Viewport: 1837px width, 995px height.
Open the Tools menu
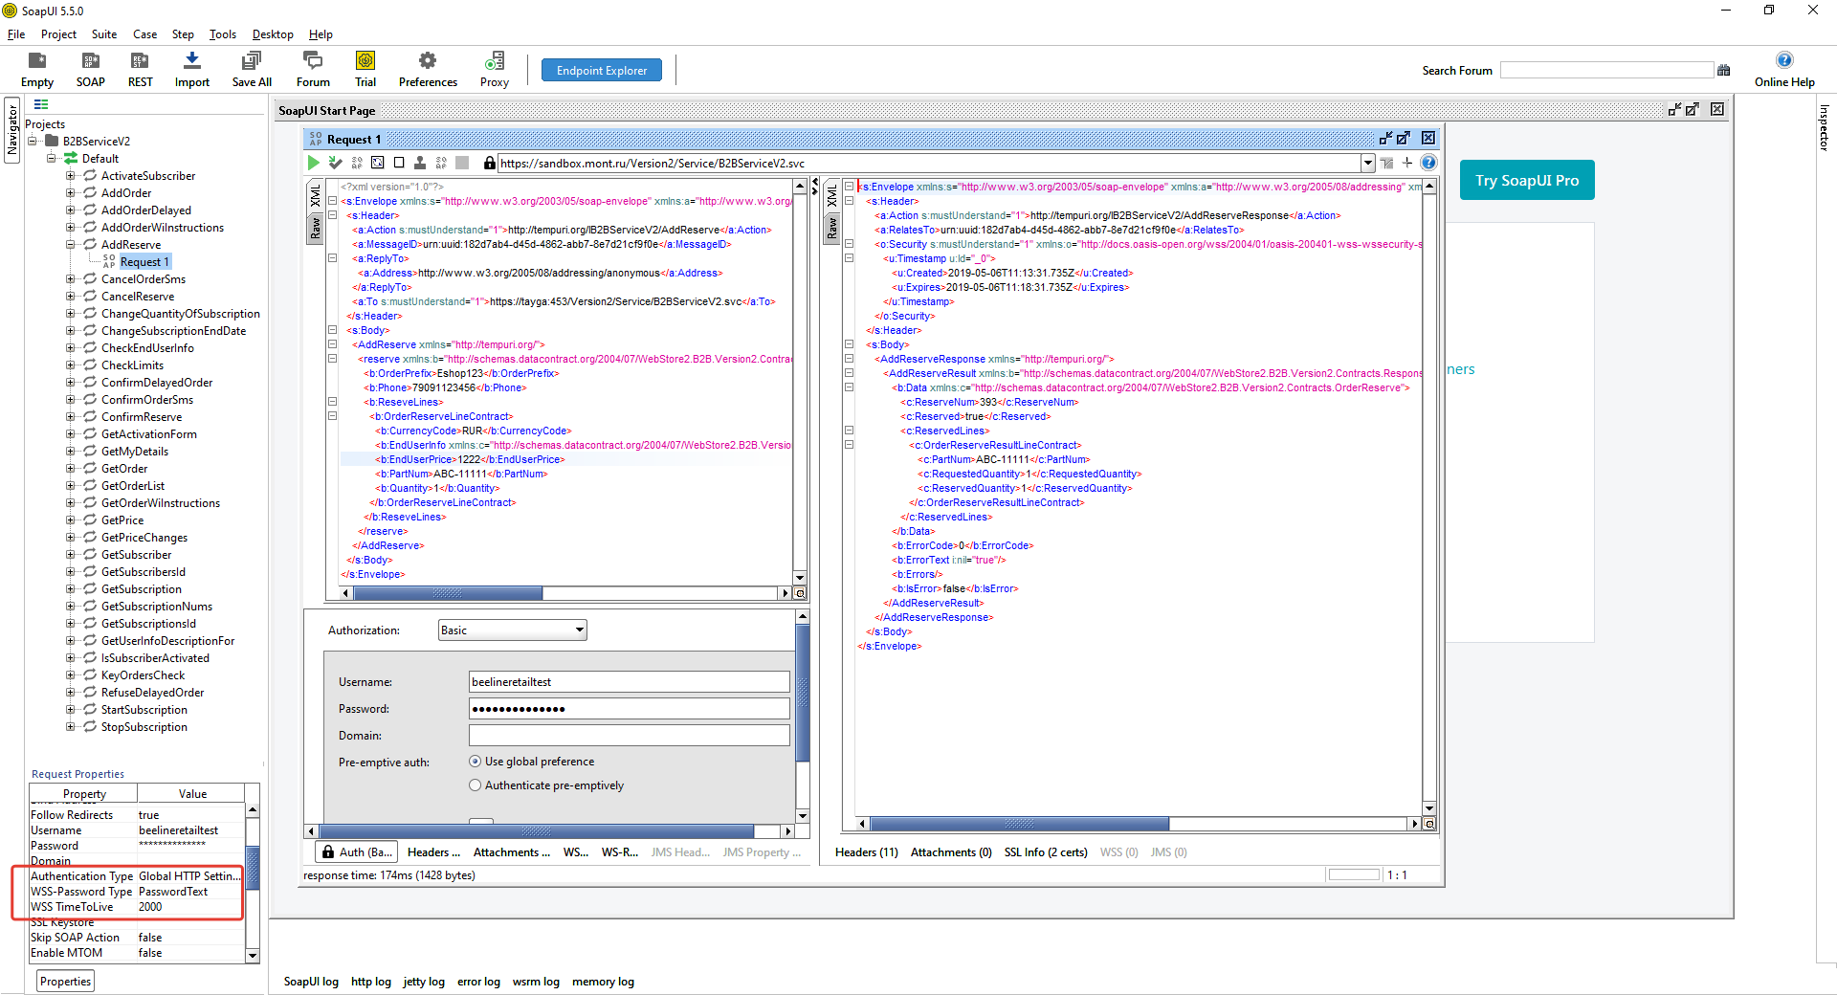tap(222, 34)
